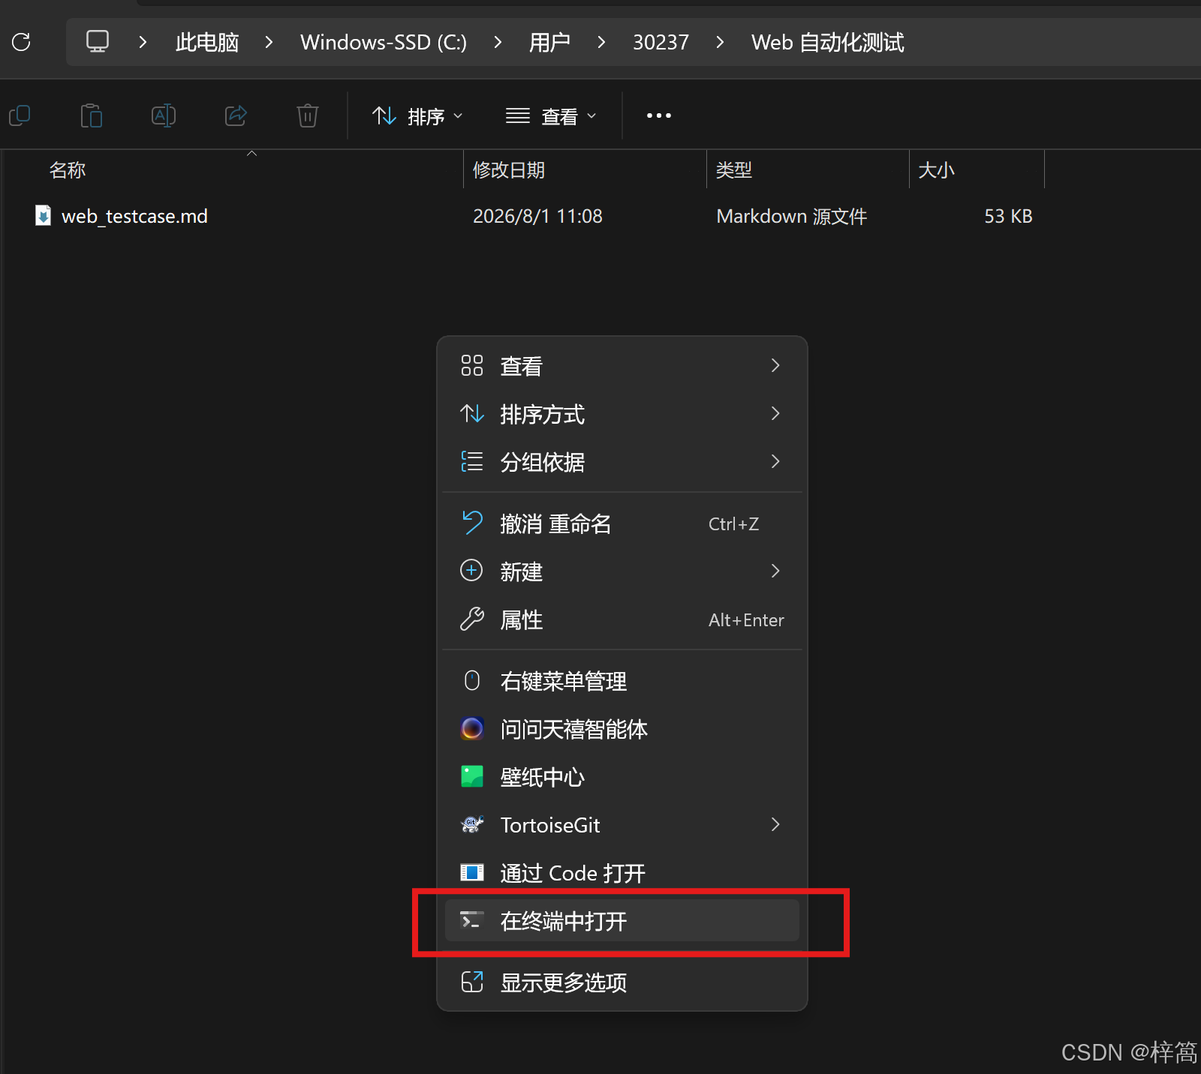Click the terminal icon beside 在终端中打开
This screenshot has width=1201, height=1074.
click(x=472, y=920)
